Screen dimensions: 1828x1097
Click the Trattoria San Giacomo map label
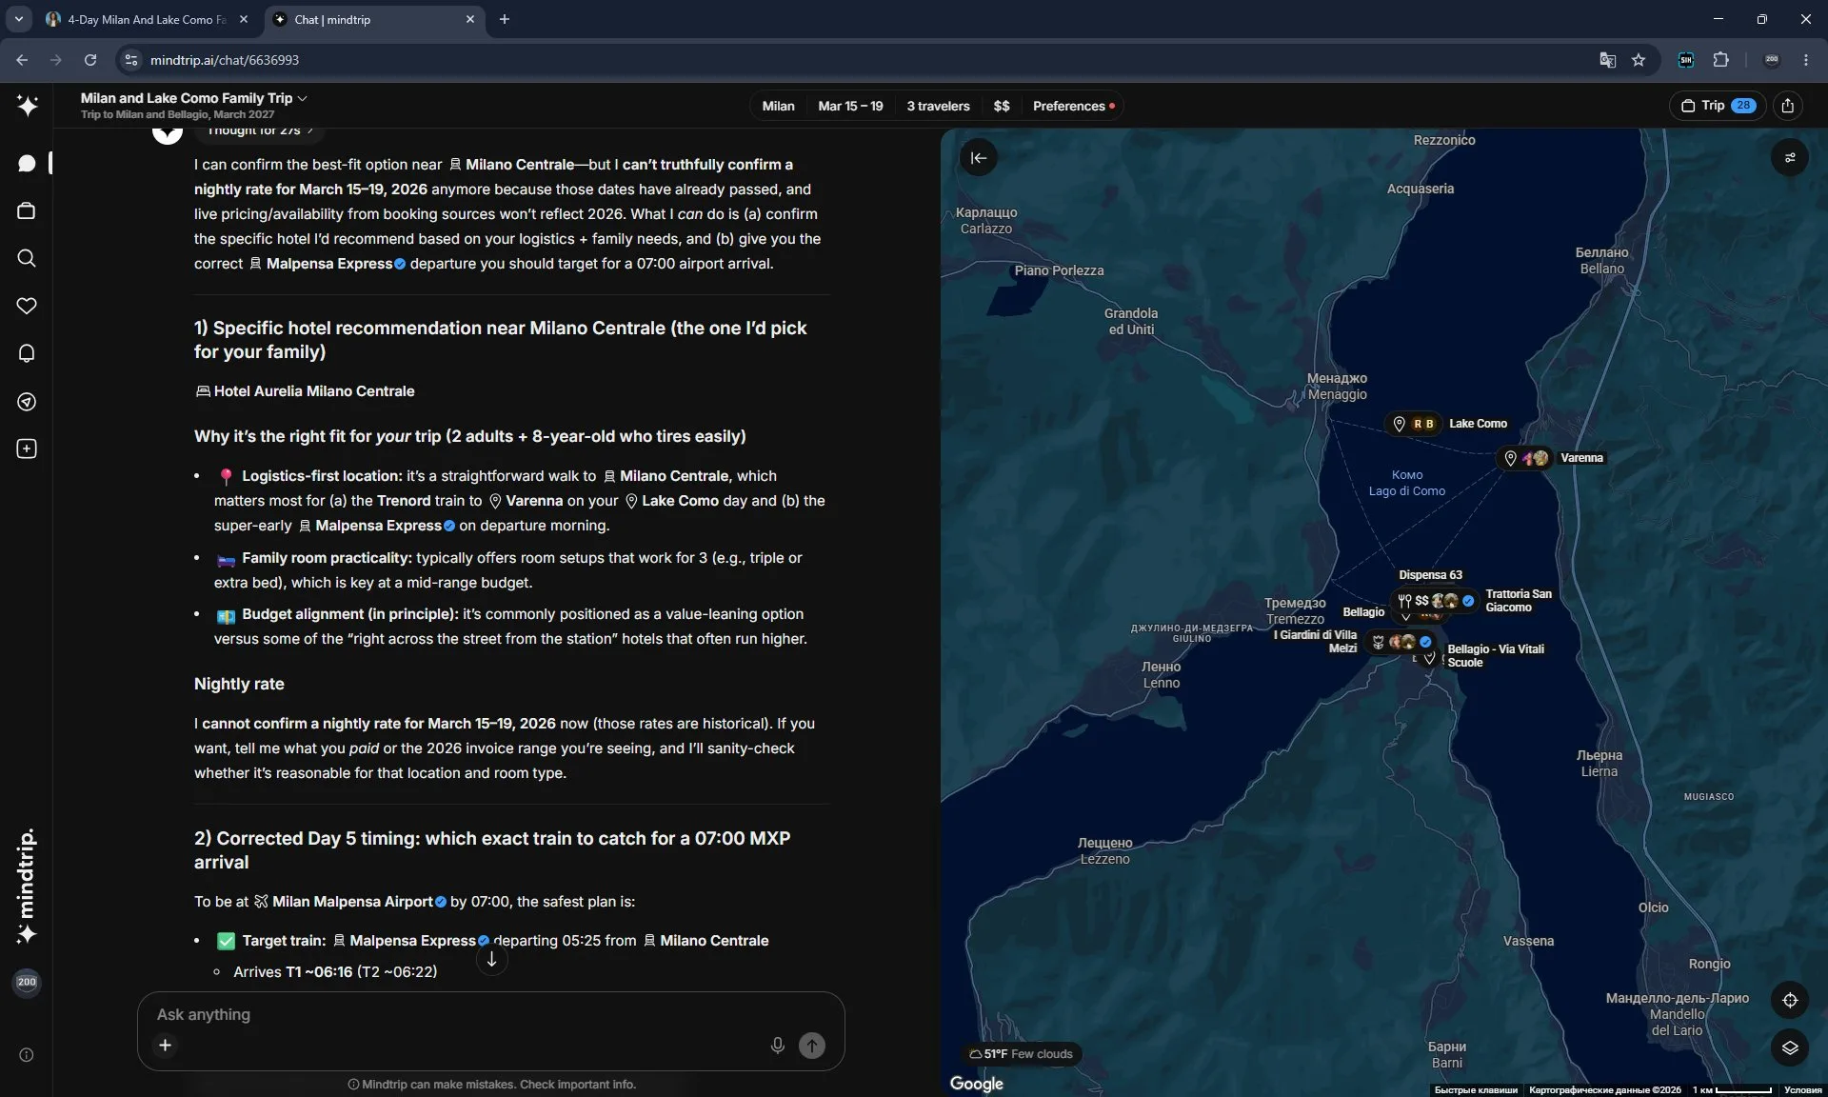[x=1519, y=601]
